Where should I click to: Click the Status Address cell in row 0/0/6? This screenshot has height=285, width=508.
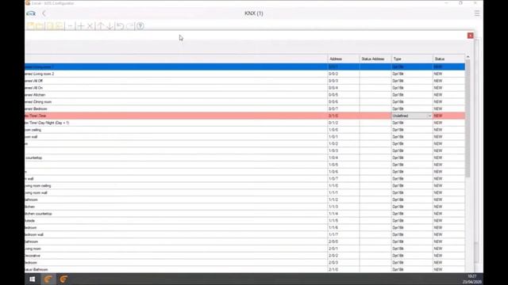coord(375,102)
